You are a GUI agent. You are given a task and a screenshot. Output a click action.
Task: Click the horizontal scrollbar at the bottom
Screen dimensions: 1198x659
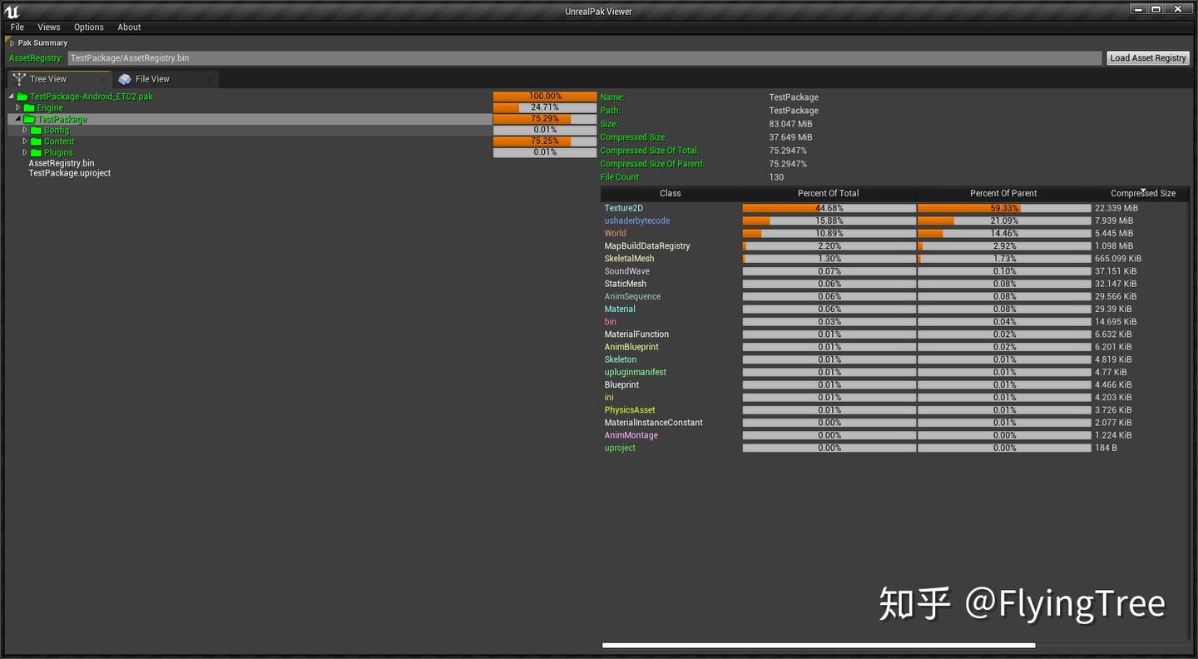(x=818, y=645)
